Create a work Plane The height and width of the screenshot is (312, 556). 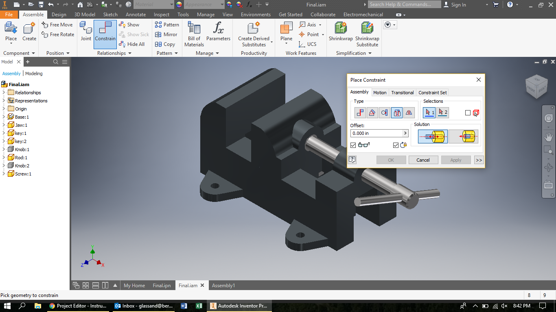tap(286, 32)
